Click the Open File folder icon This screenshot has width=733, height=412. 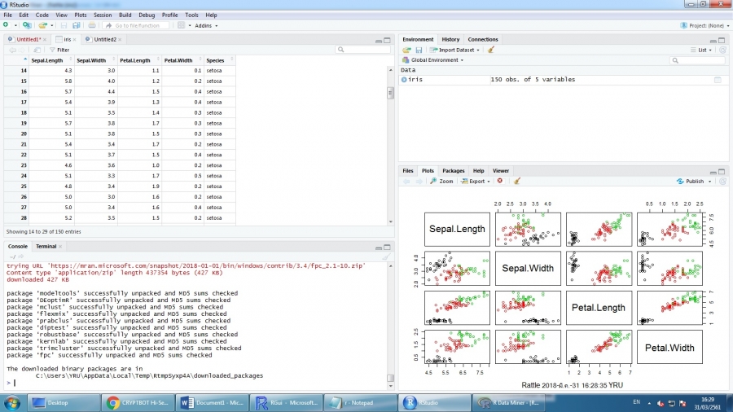pos(42,25)
